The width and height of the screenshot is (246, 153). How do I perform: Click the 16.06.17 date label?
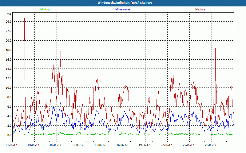(x=122, y=145)
